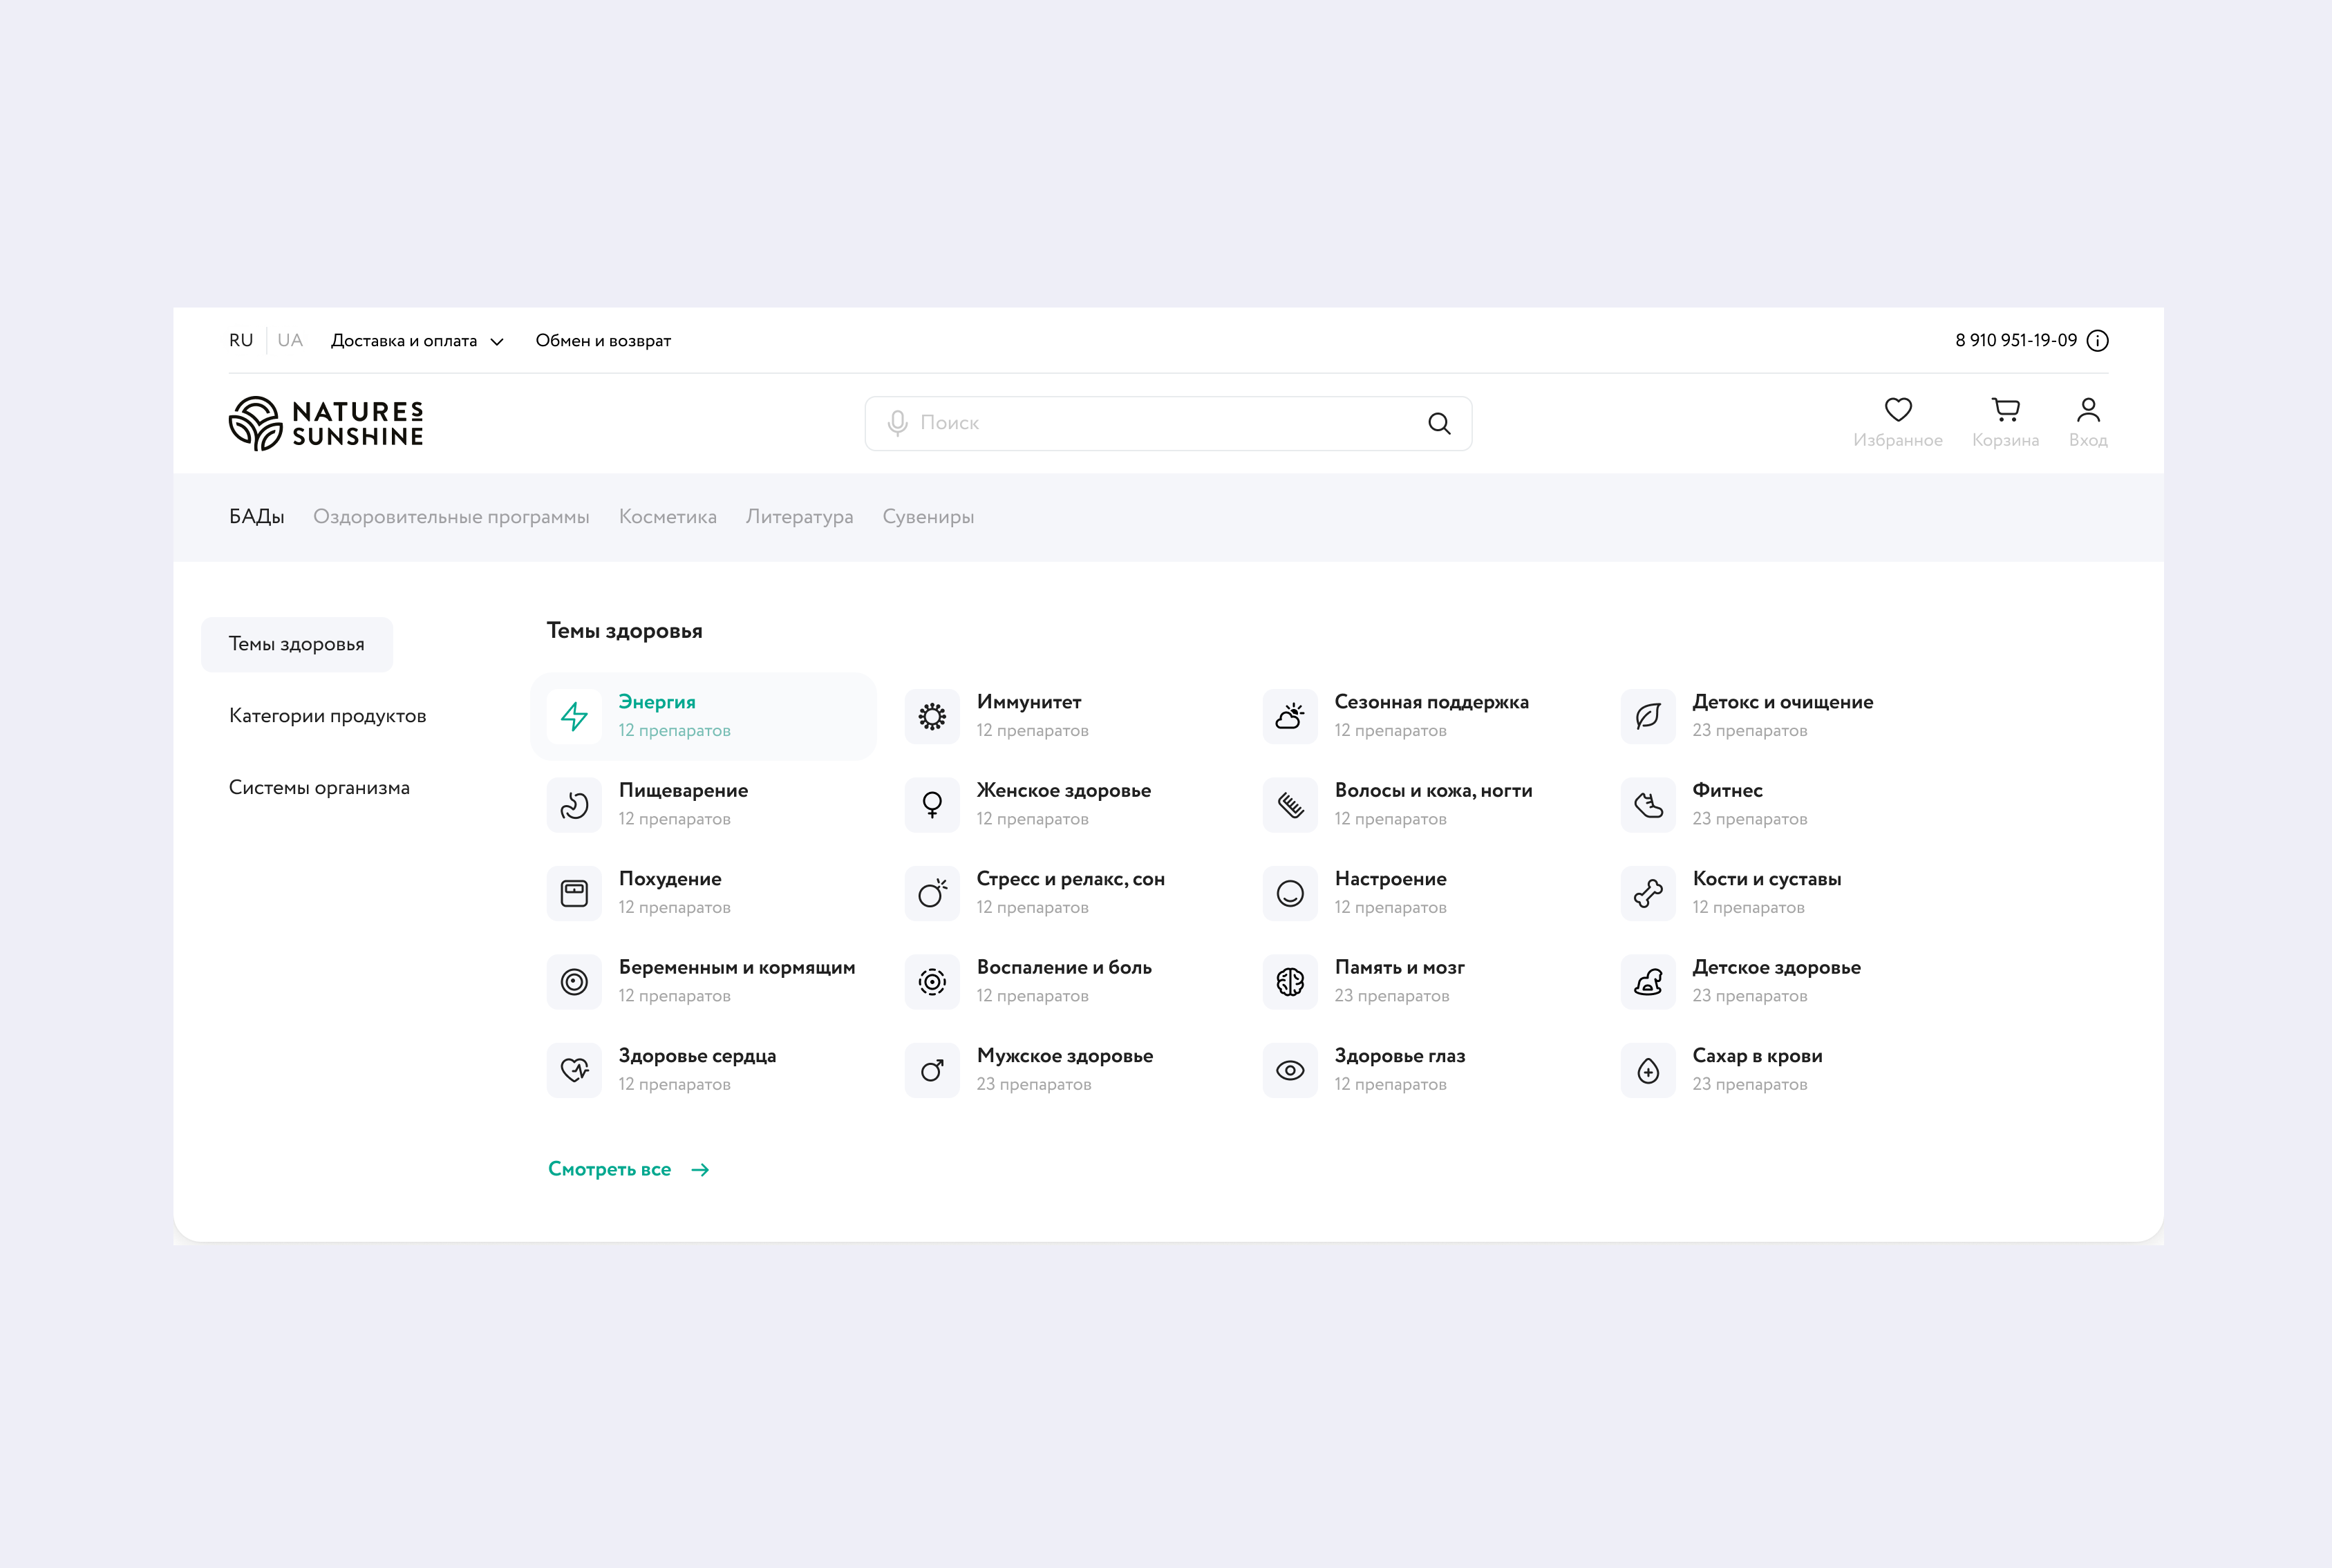Click the Беременным и кормящим icon

[x=574, y=982]
